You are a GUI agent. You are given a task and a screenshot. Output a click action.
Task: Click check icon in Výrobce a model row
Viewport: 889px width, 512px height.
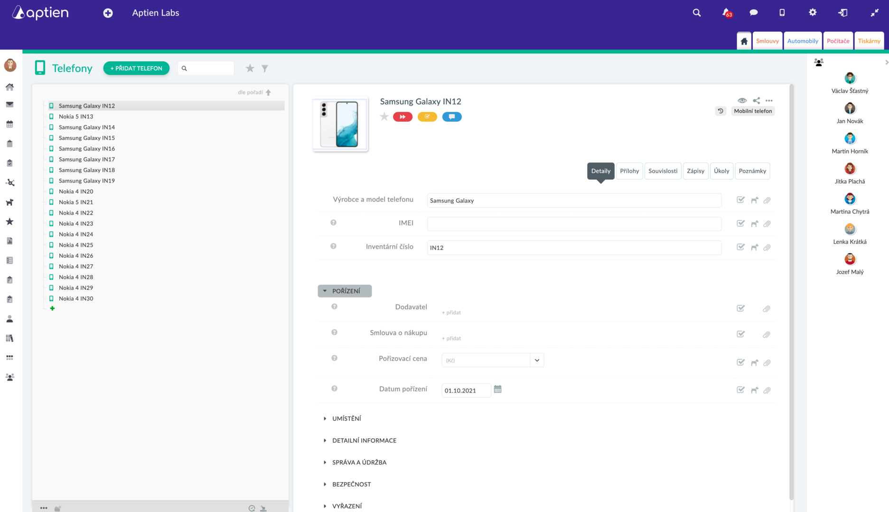point(740,200)
